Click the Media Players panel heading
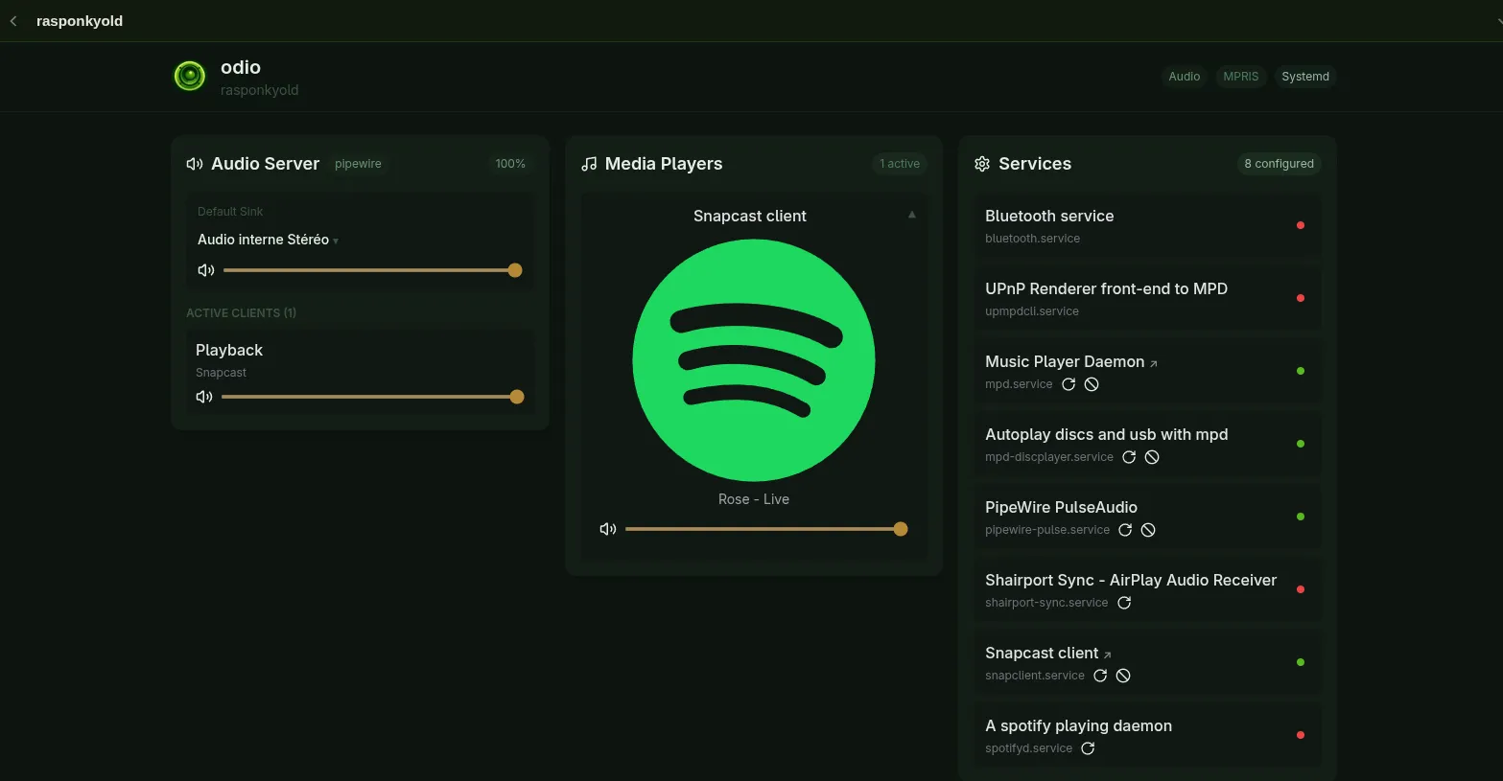The height and width of the screenshot is (781, 1503). pyautogui.click(x=664, y=164)
